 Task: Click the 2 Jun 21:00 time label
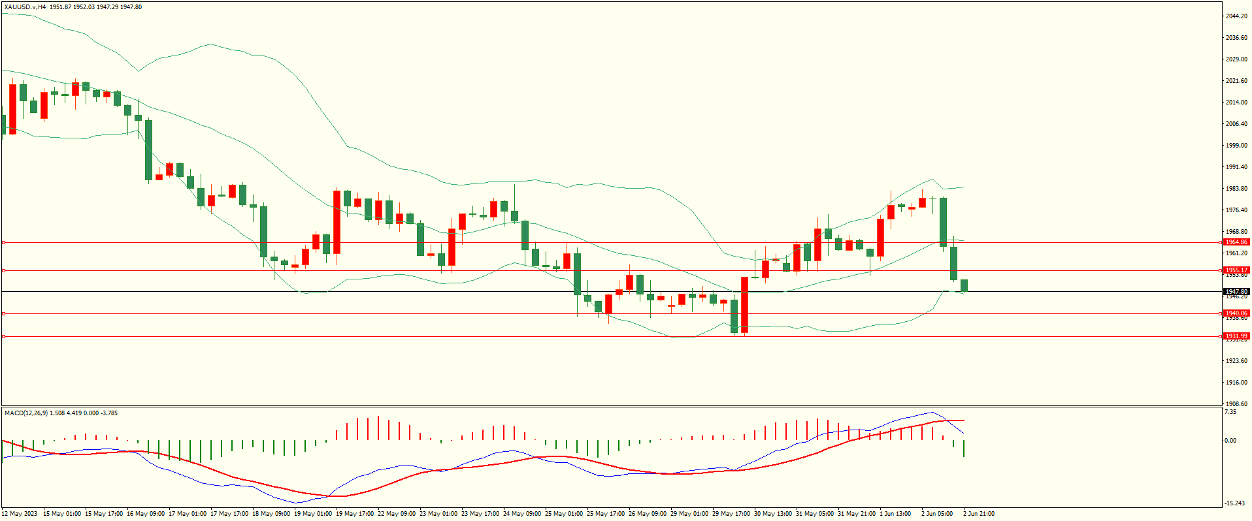tap(979, 514)
